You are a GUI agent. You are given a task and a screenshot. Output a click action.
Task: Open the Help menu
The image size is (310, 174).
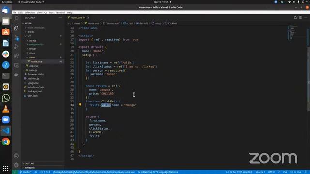click(x=70, y=12)
